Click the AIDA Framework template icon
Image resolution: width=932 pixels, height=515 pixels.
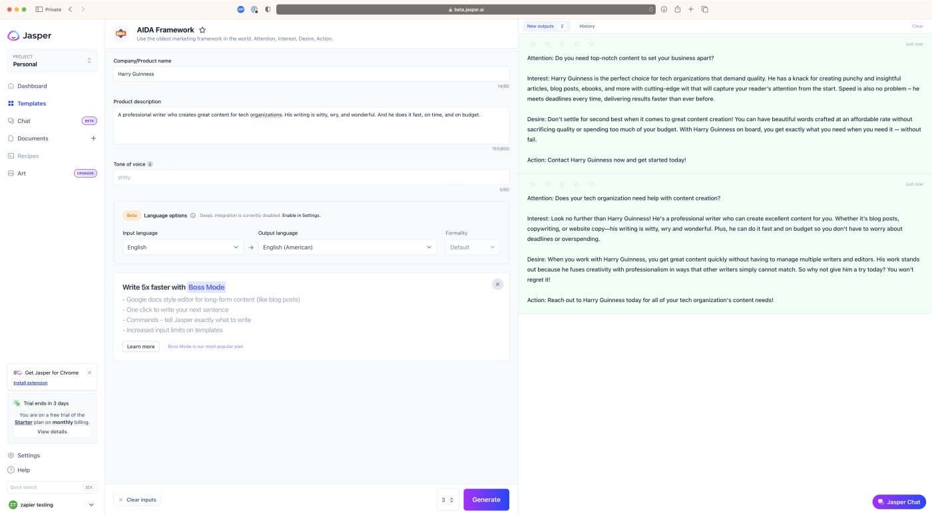tap(121, 33)
